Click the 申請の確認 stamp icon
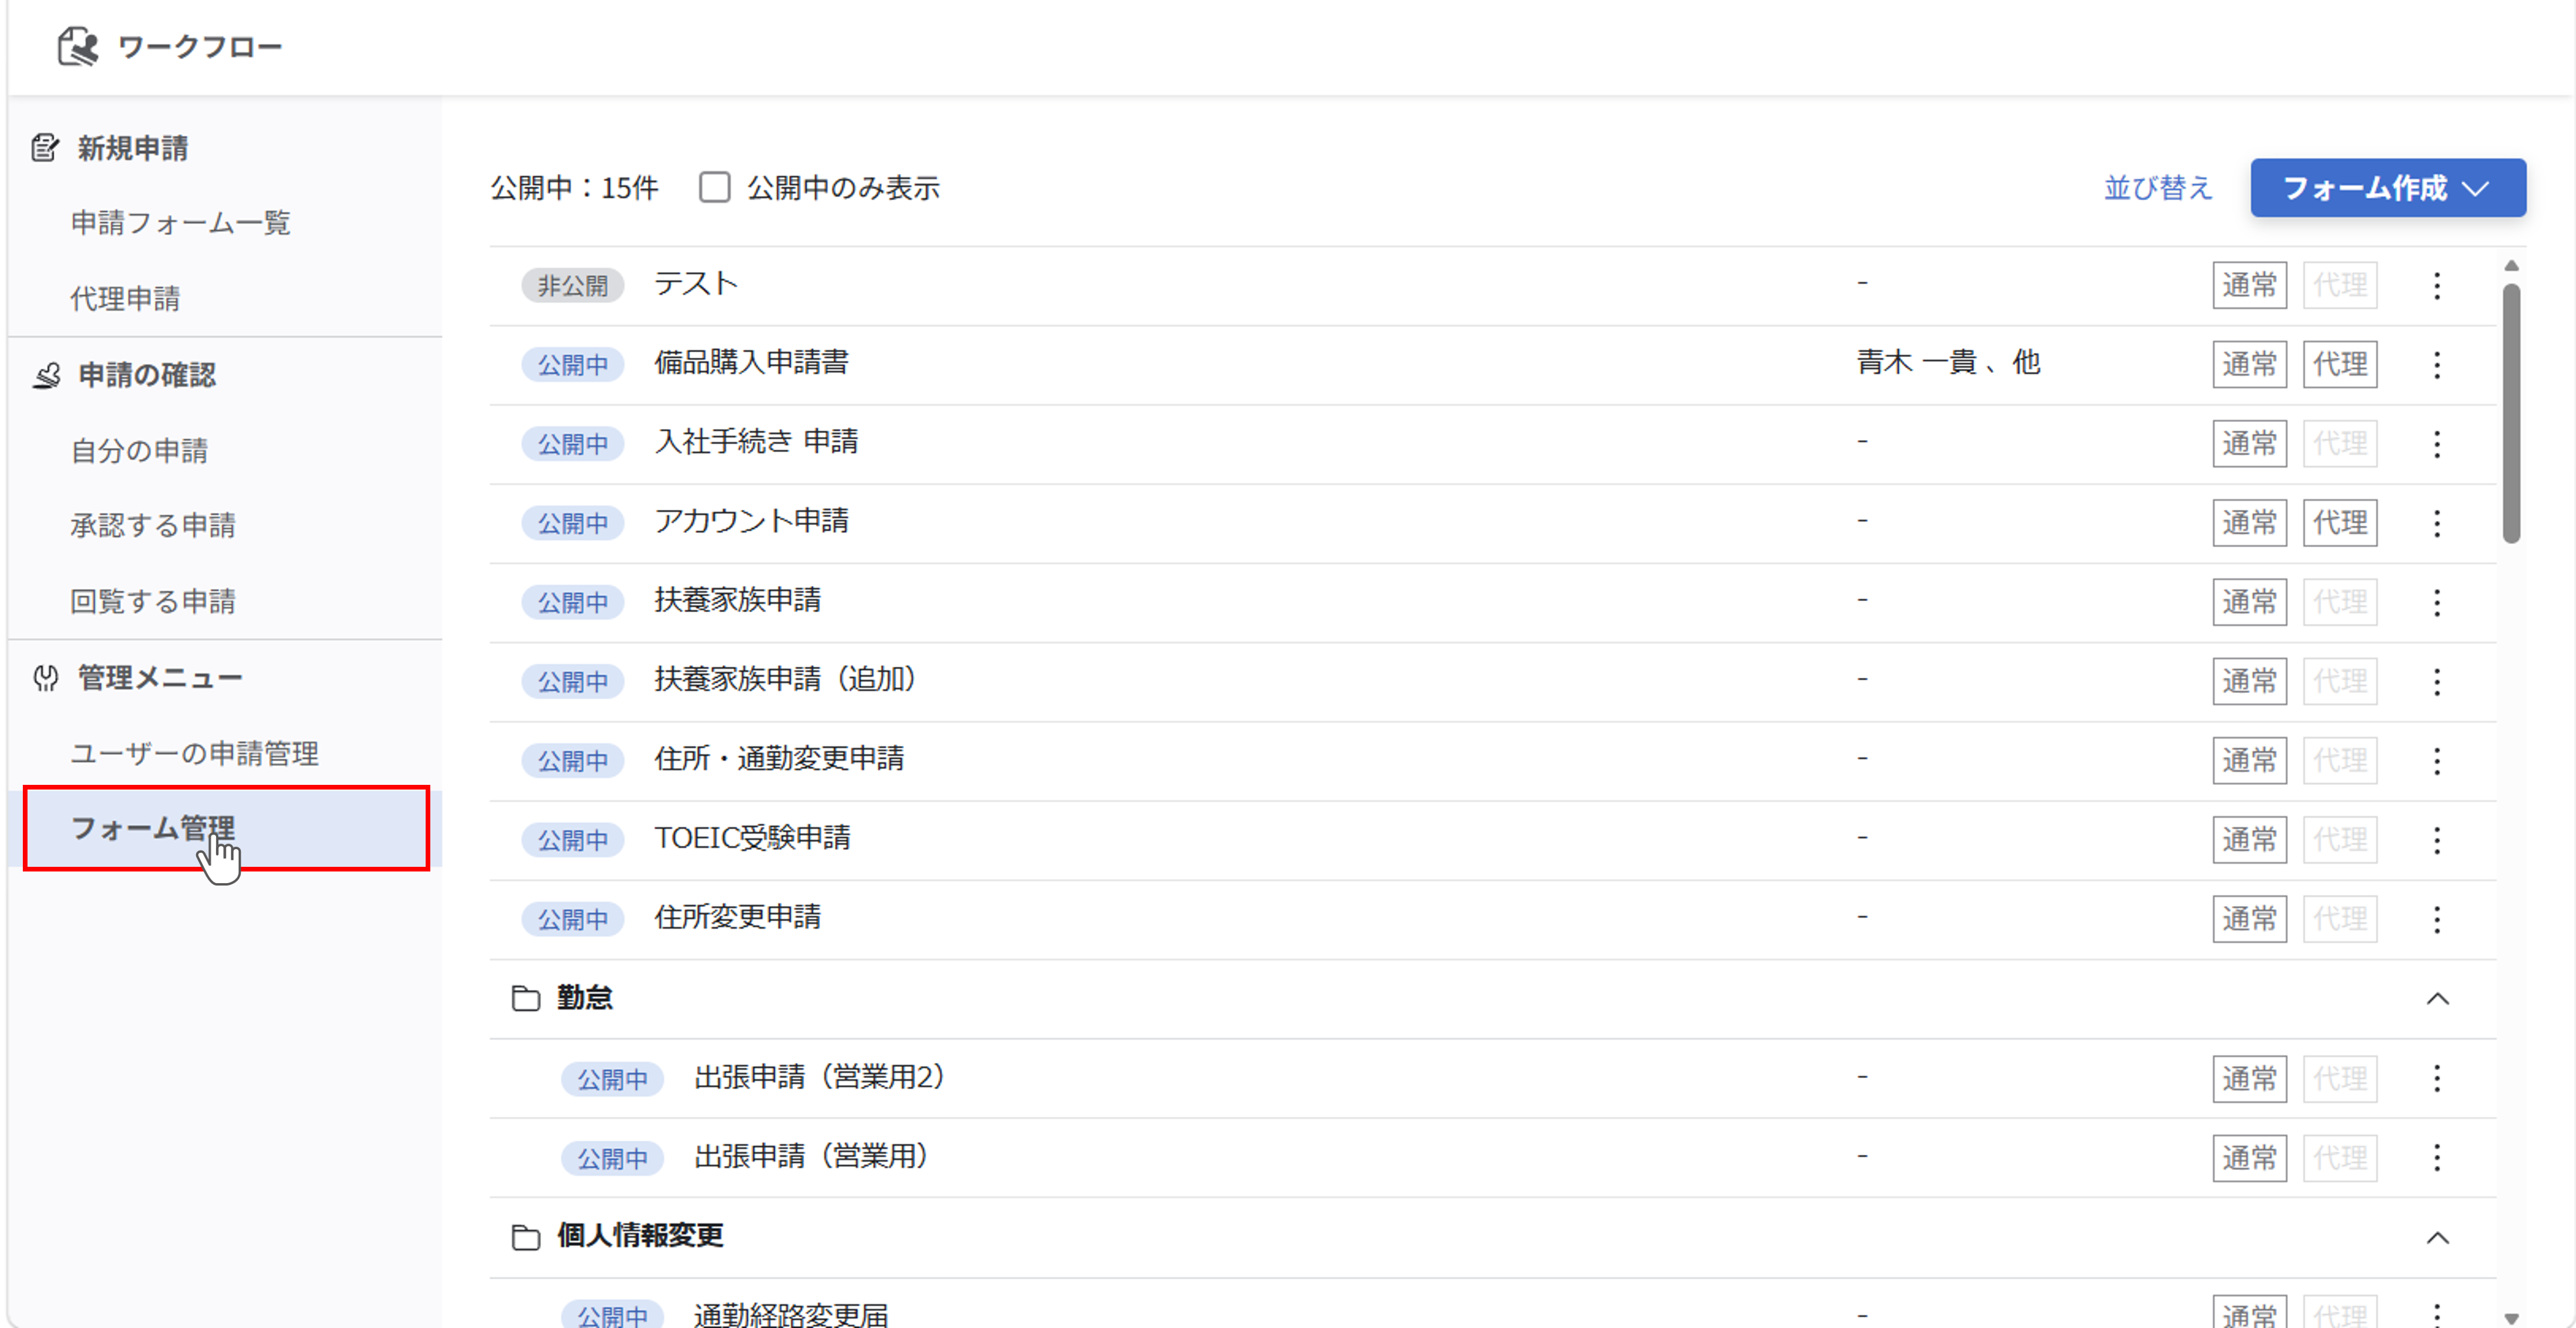This screenshot has height=1328, width=2576. [x=46, y=375]
